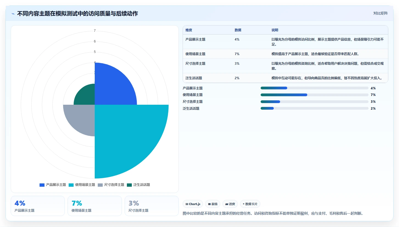Toggle the 使用场景主题 legend entry
The height and width of the screenshot is (227, 399).
pos(82,185)
